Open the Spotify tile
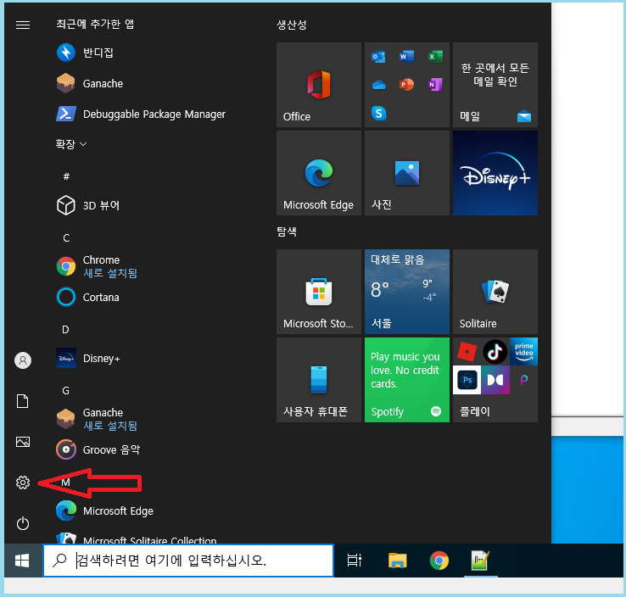The image size is (626, 597). pyautogui.click(x=407, y=380)
